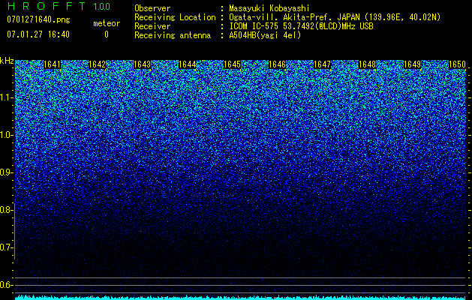This screenshot has height=300, width=472.
Task: Click the 1650 time marker
Action: [458, 64]
